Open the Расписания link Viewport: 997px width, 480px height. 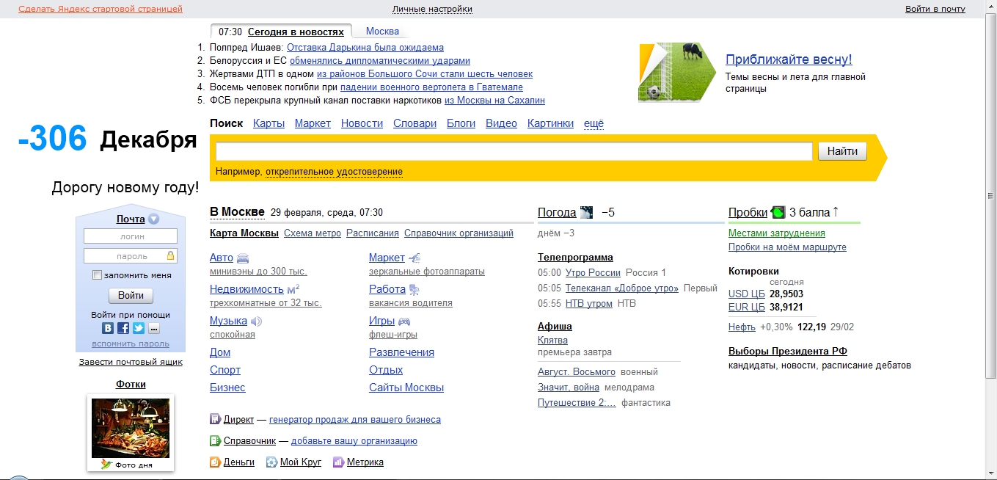point(373,233)
